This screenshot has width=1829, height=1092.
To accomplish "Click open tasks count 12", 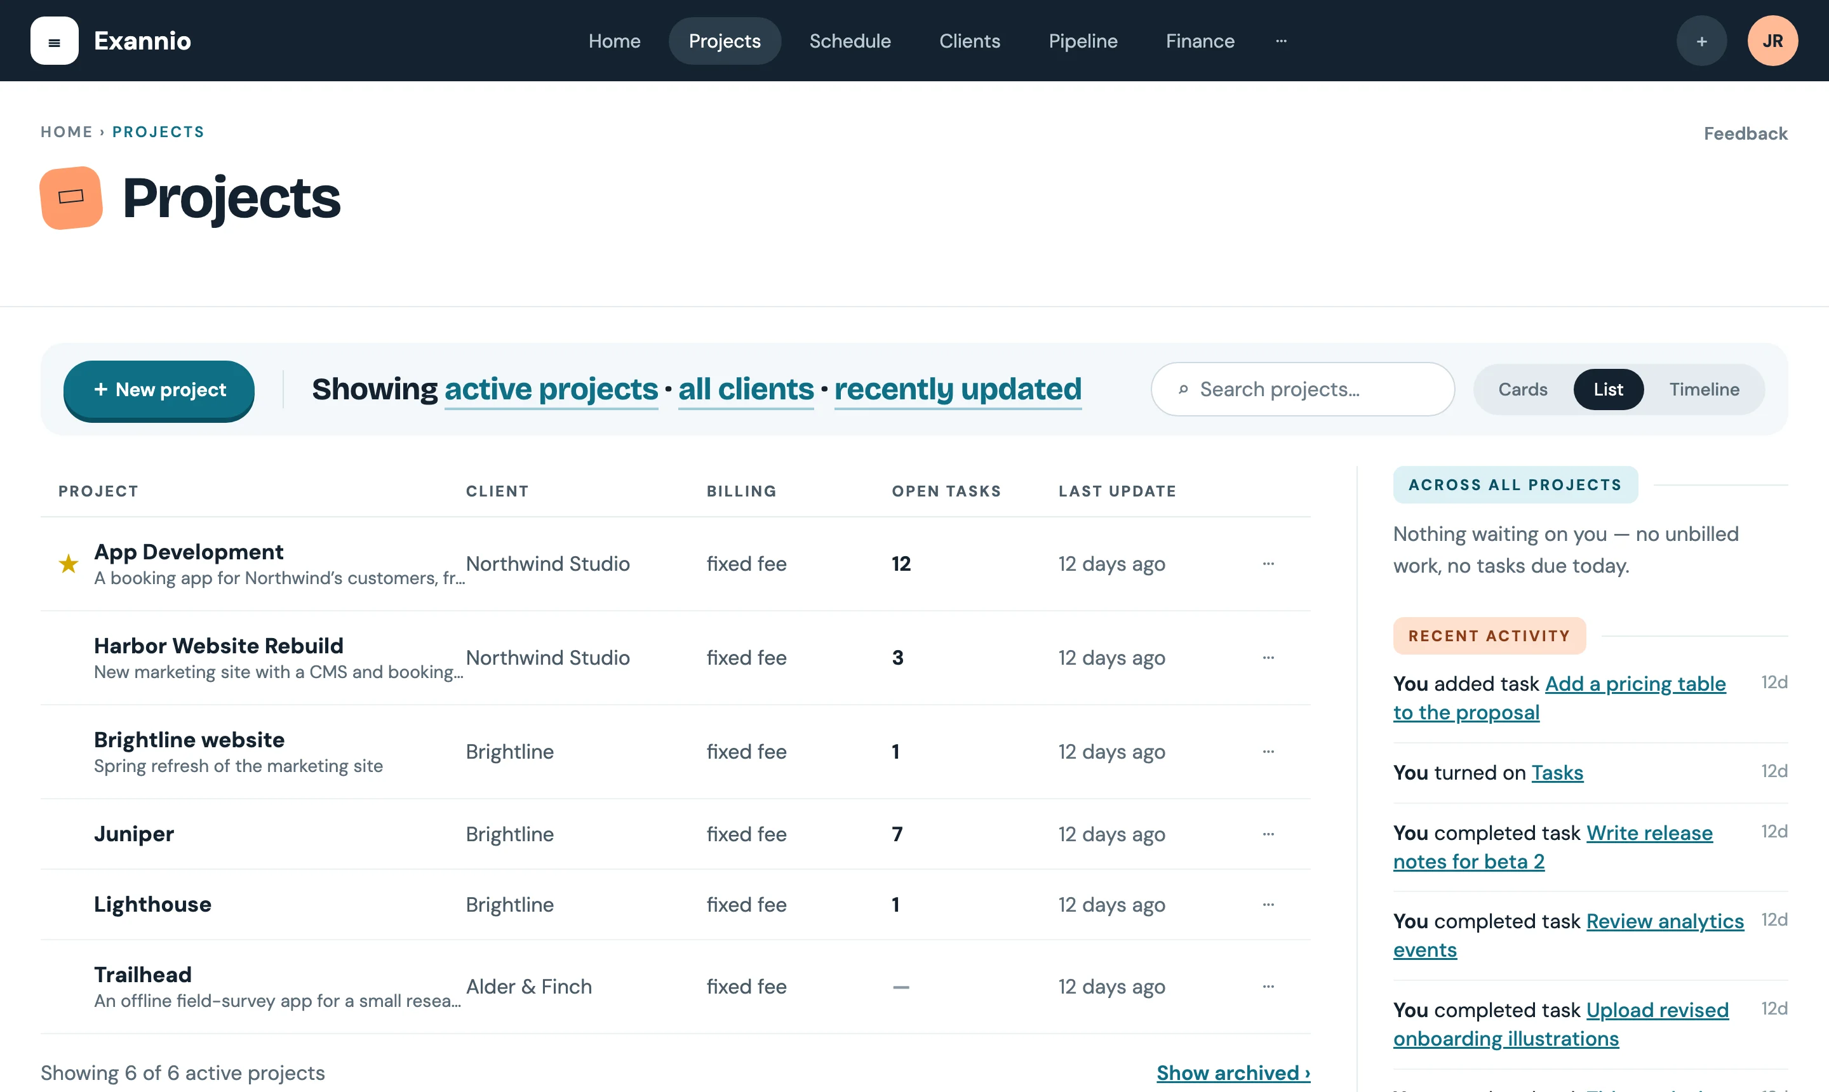I will [901, 564].
